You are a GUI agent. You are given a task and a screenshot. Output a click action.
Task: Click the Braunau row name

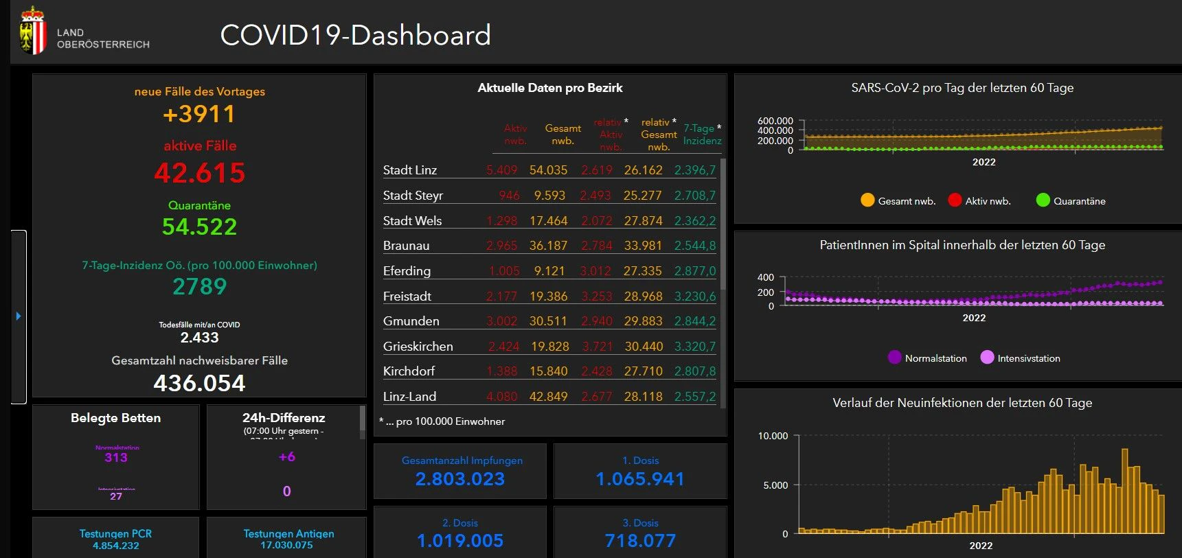coord(406,246)
